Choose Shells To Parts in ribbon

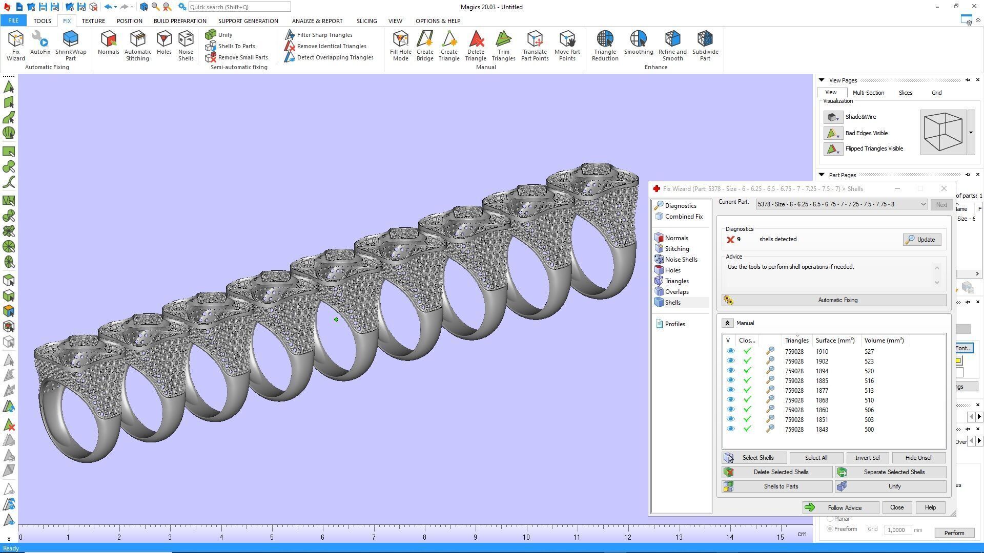(230, 46)
